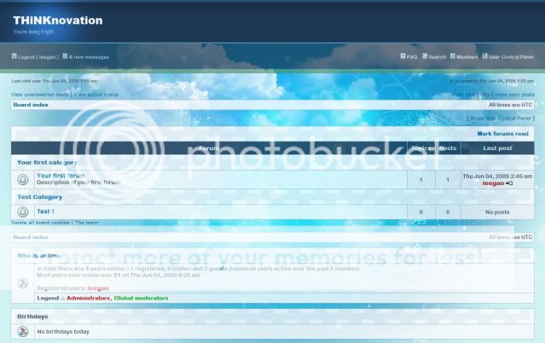Viewport: 545px width, 343px height.
Task: Click the Logout icon
Action: (14, 56)
